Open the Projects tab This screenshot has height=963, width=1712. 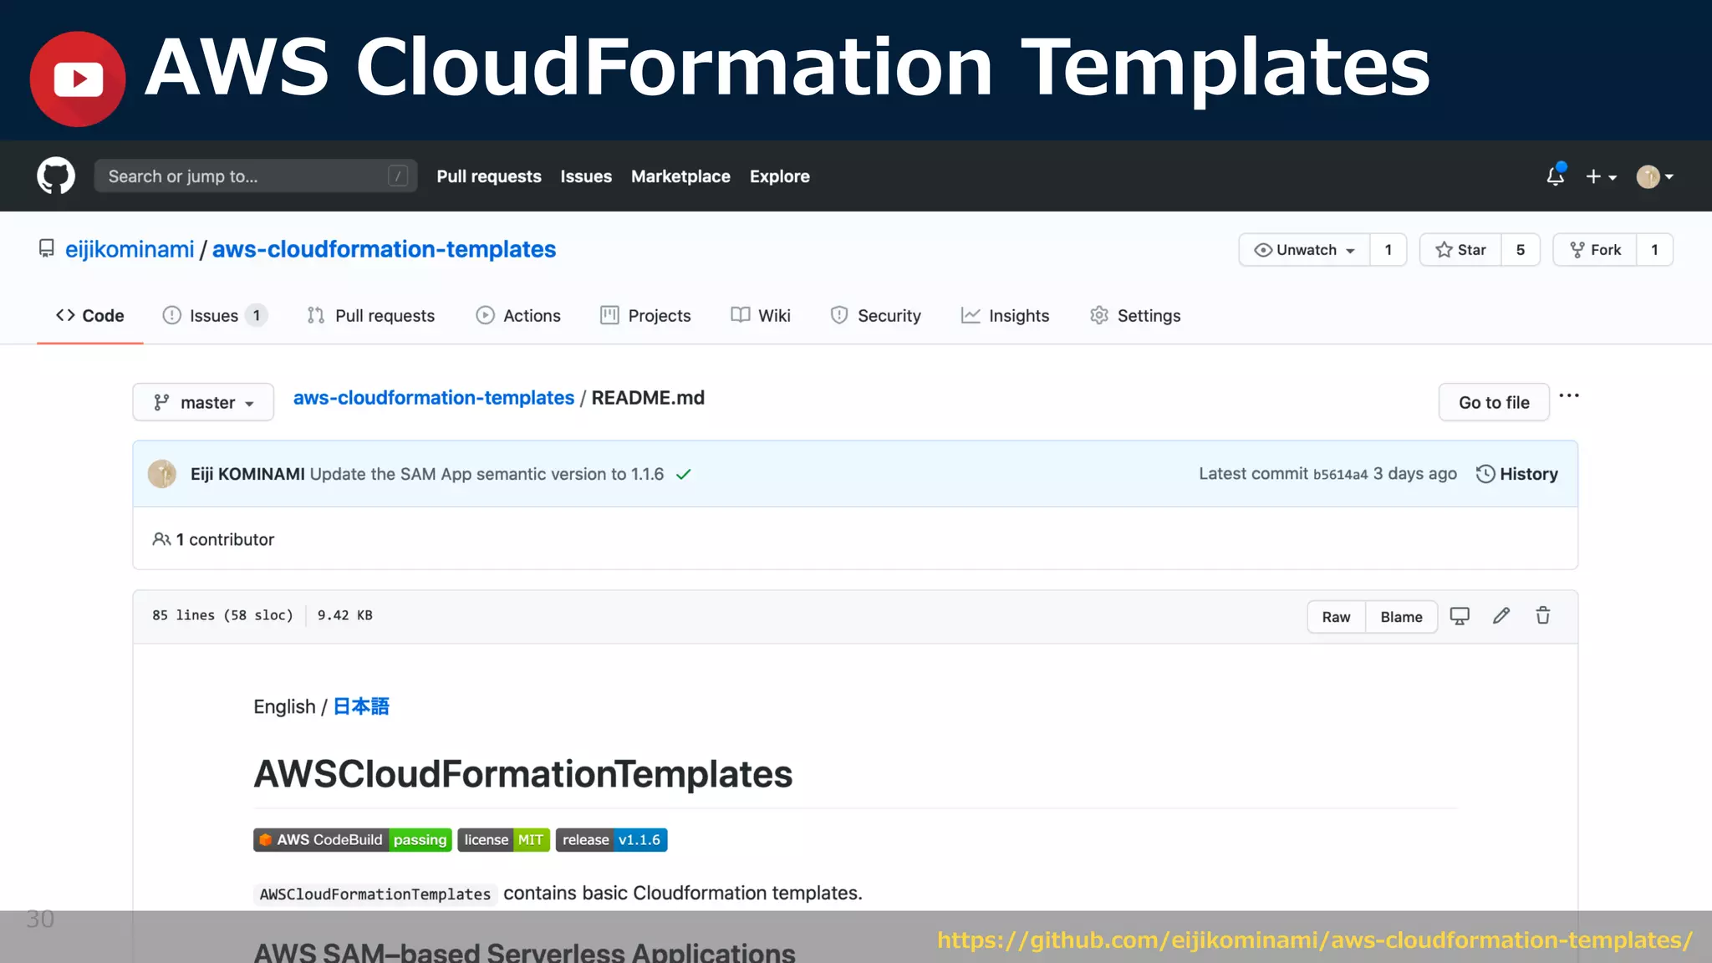(x=645, y=315)
